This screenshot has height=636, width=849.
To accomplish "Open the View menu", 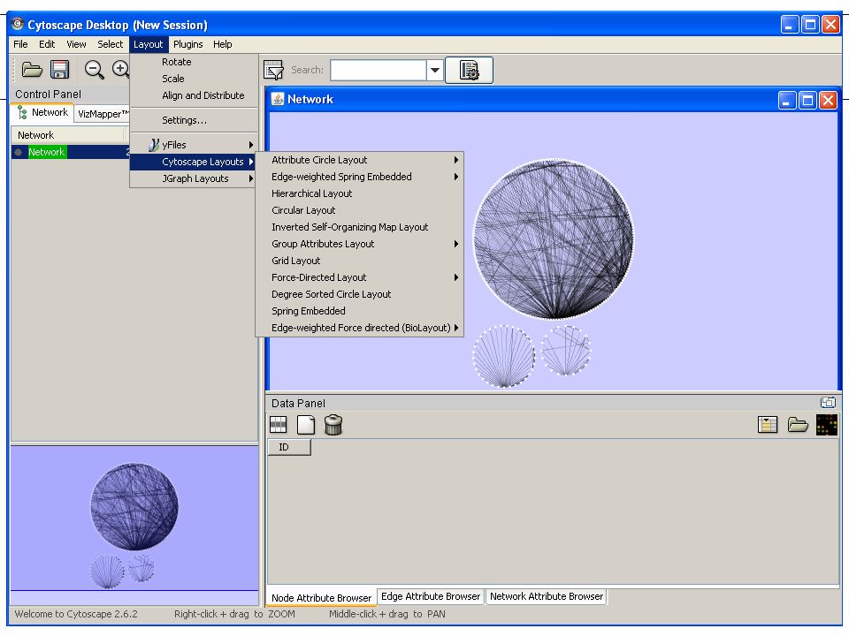I will [76, 44].
